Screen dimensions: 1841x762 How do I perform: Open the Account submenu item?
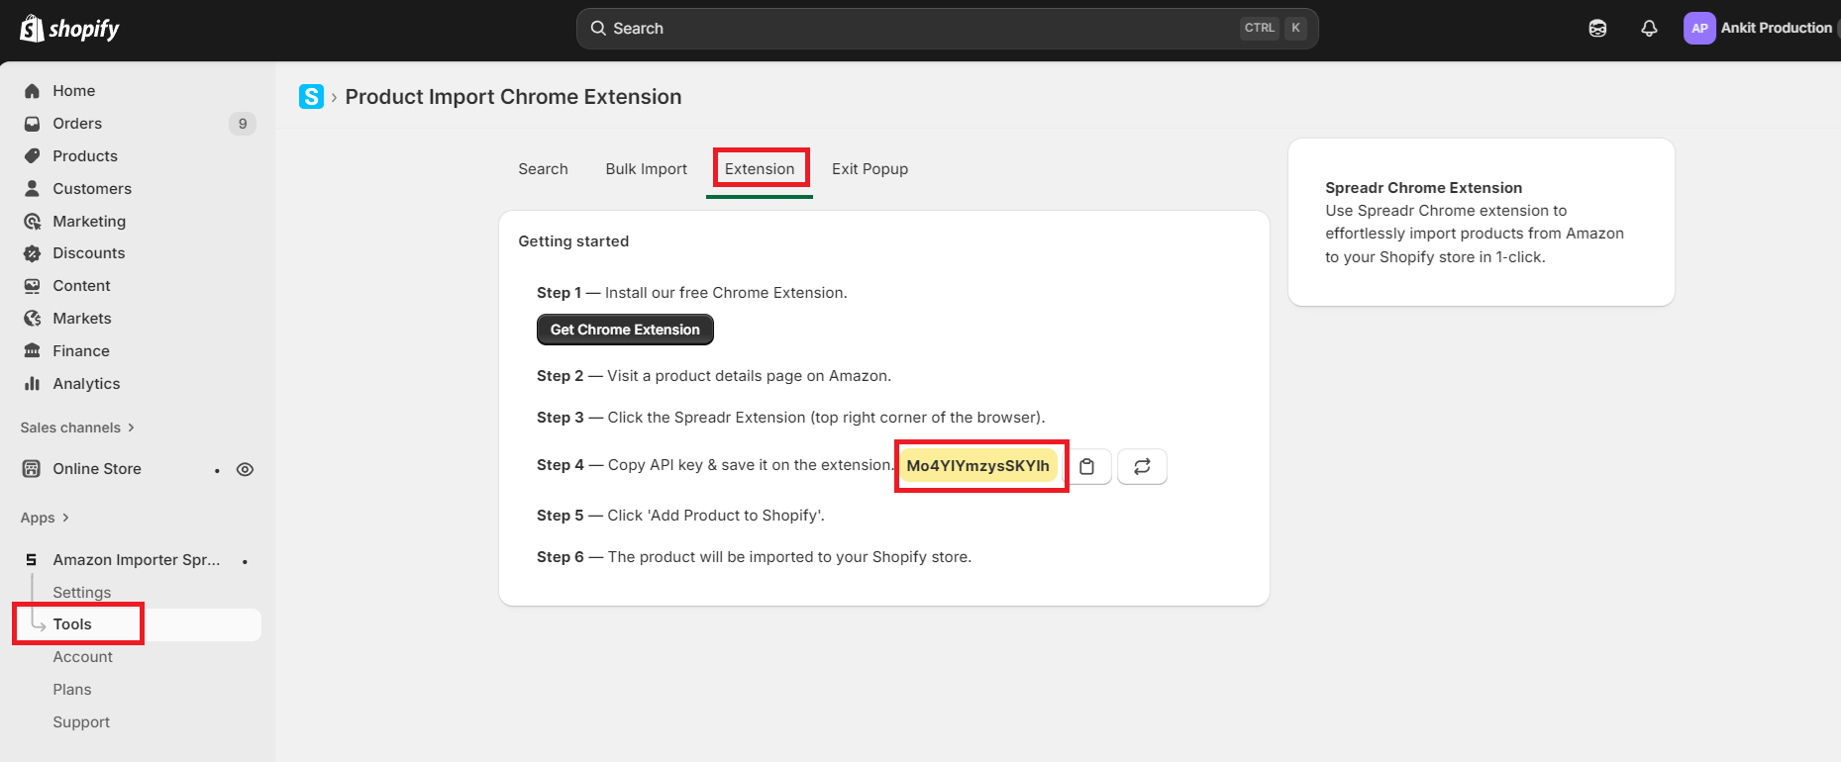(83, 657)
